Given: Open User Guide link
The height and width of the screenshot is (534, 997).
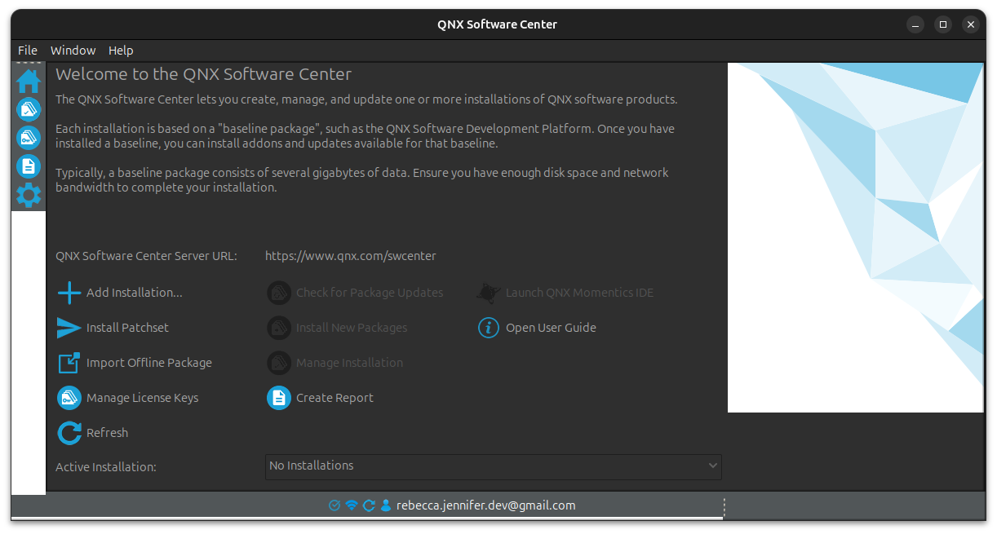Looking at the screenshot, I should coord(551,328).
